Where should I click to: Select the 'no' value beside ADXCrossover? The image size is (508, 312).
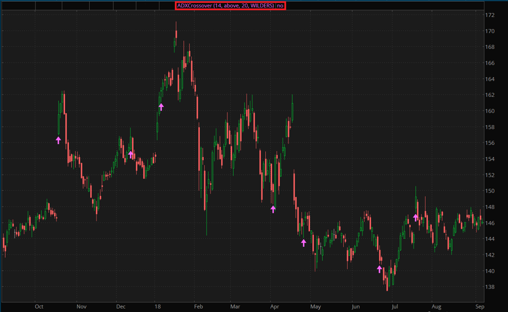tap(281, 6)
